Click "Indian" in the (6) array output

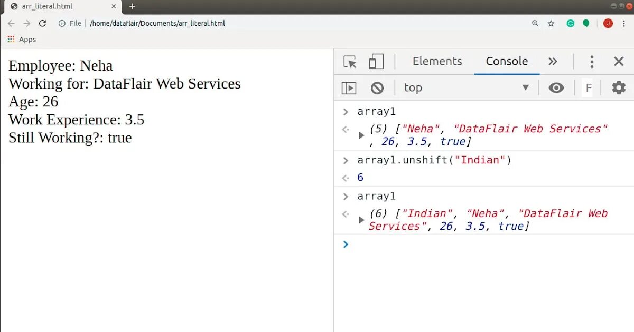[427, 213]
